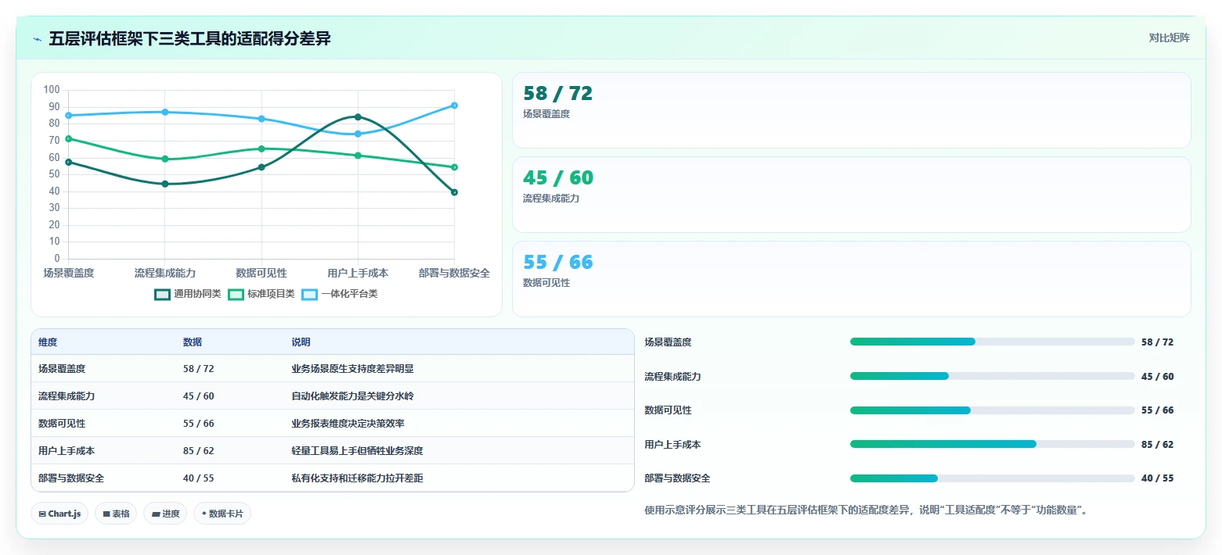The image size is (1222, 555).
Task: Click the 部署与数据安全 progress bar
Action: (992, 478)
